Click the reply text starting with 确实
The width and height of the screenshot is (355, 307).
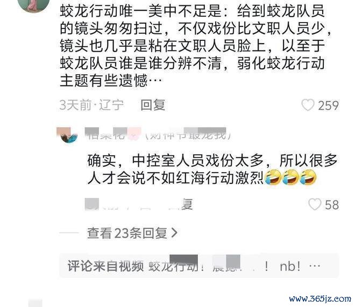click(x=212, y=169)
